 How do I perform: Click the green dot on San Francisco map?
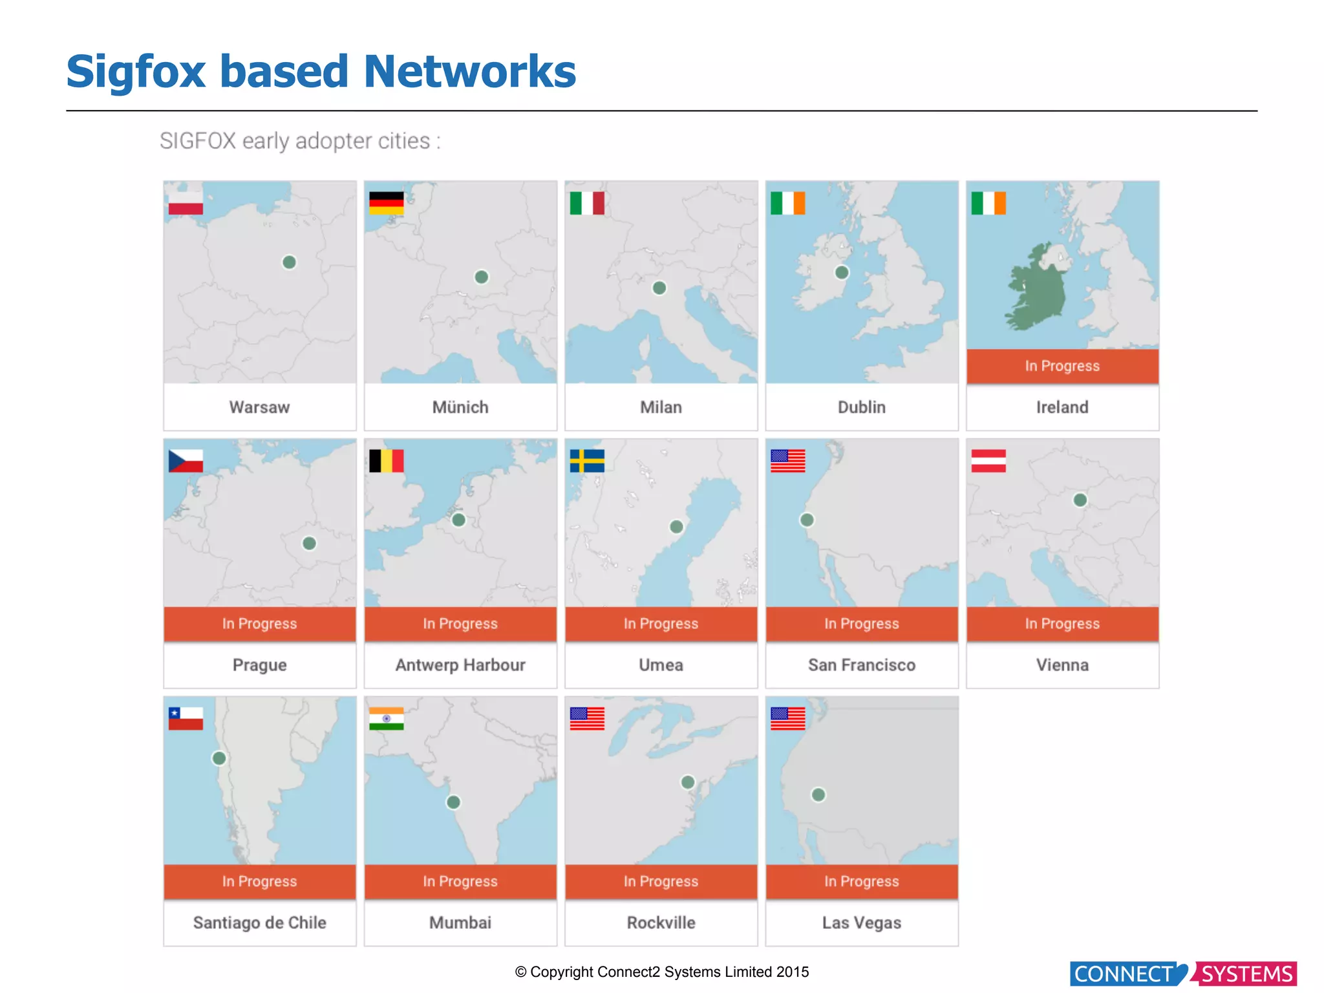[807, 520]
